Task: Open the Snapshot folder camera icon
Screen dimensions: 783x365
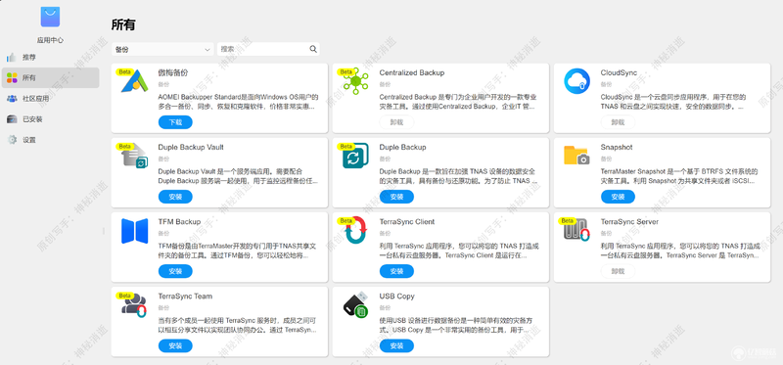Action: pyautogui.click(x=576, y=156)
